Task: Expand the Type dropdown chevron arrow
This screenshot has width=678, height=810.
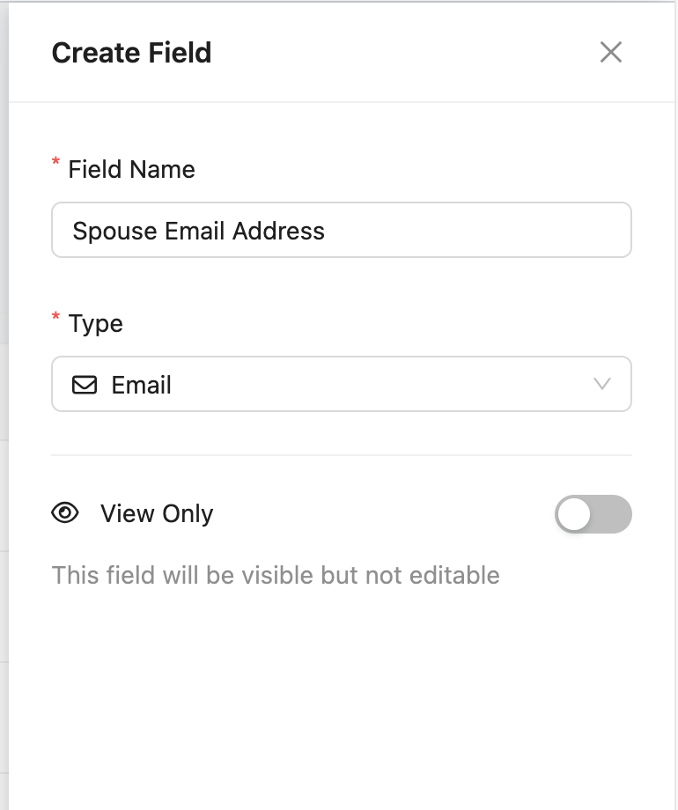Action: coord(602,384)
